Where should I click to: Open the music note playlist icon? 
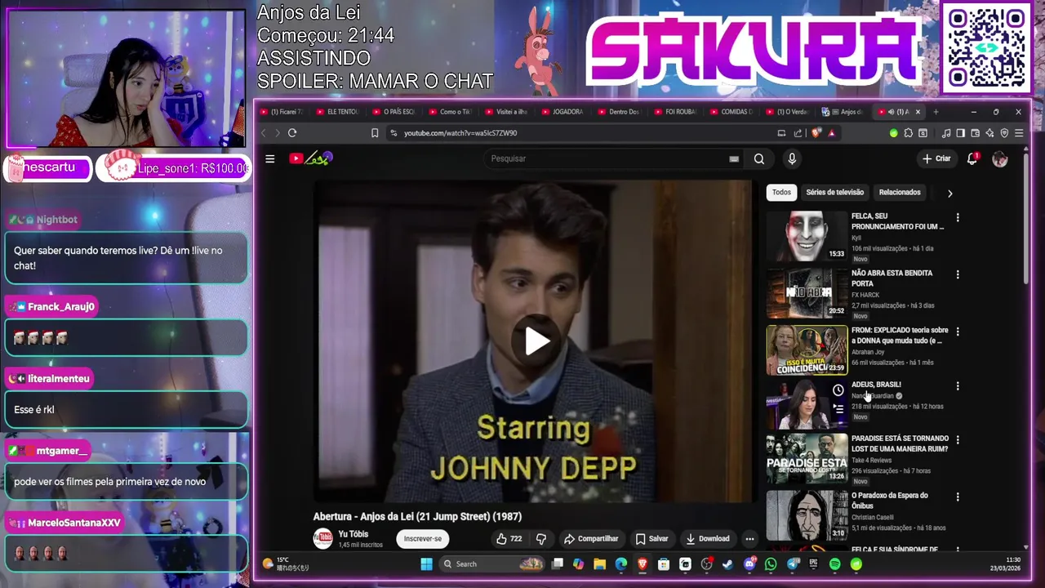coord(946,133)
